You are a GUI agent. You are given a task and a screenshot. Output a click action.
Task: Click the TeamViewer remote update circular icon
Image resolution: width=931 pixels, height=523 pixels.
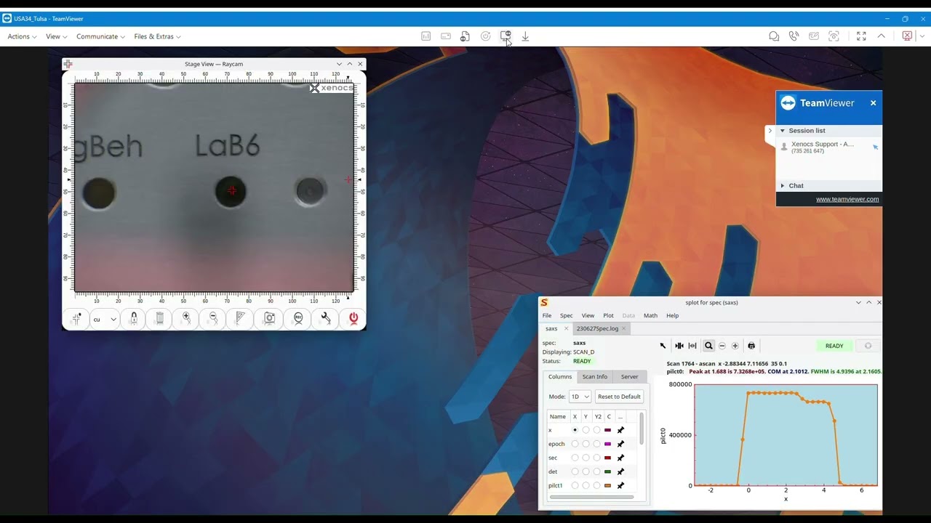486,36
